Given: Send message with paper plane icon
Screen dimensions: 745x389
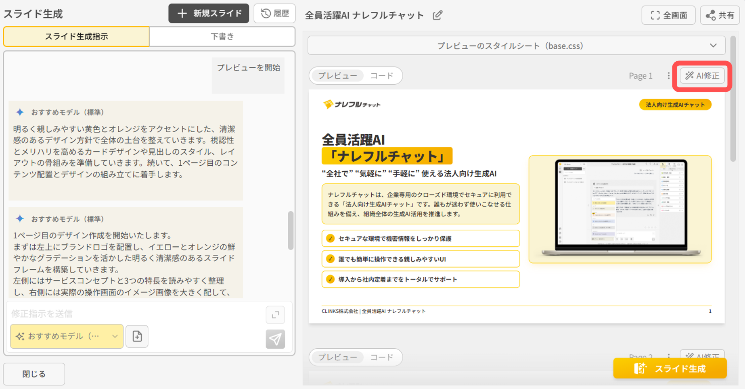Looking at the screenshot, I should tap(275, 339).
